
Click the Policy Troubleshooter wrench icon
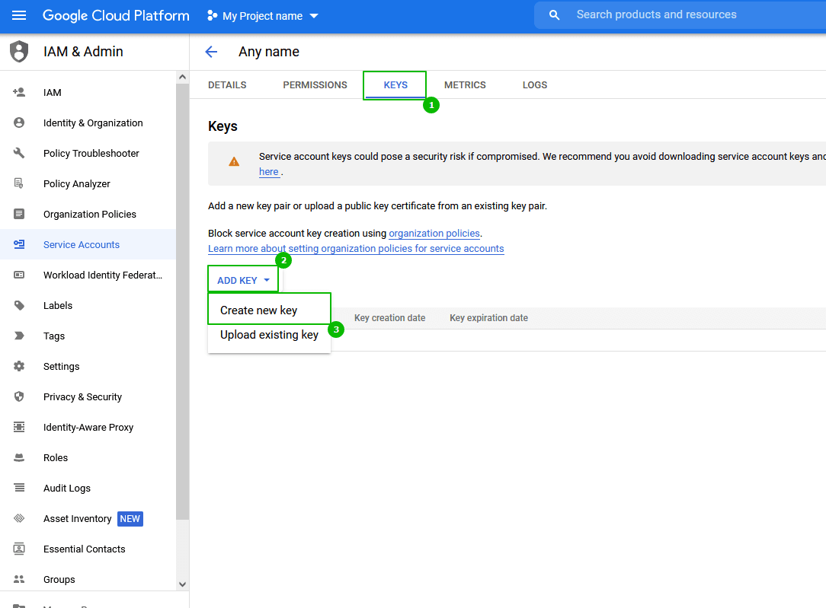tap(19, 153)
